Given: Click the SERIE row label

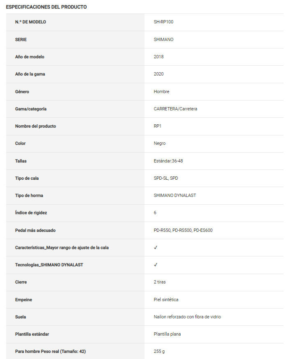Looking at the screenshot, I should click(21, 39).
